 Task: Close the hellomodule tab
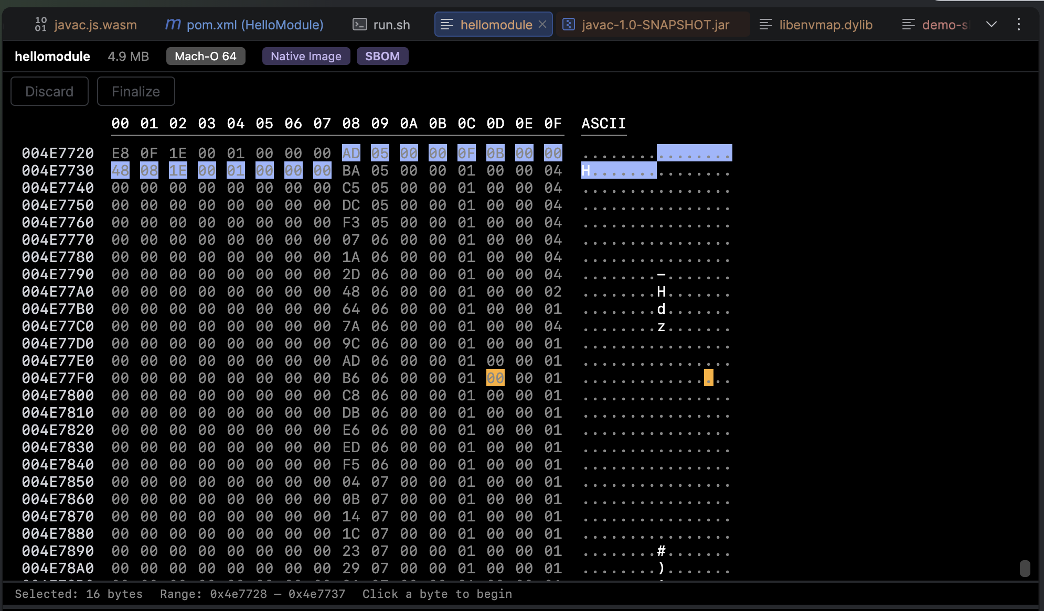coord(542,24)
